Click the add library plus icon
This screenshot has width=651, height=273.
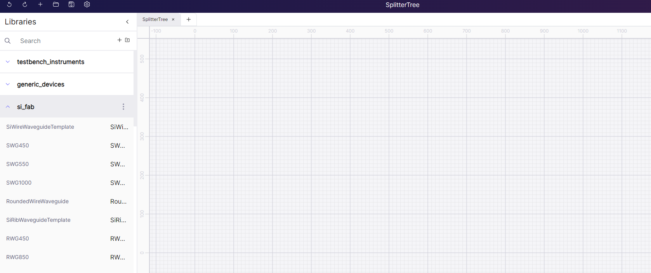pyautogui.click(x=120, y=40)
